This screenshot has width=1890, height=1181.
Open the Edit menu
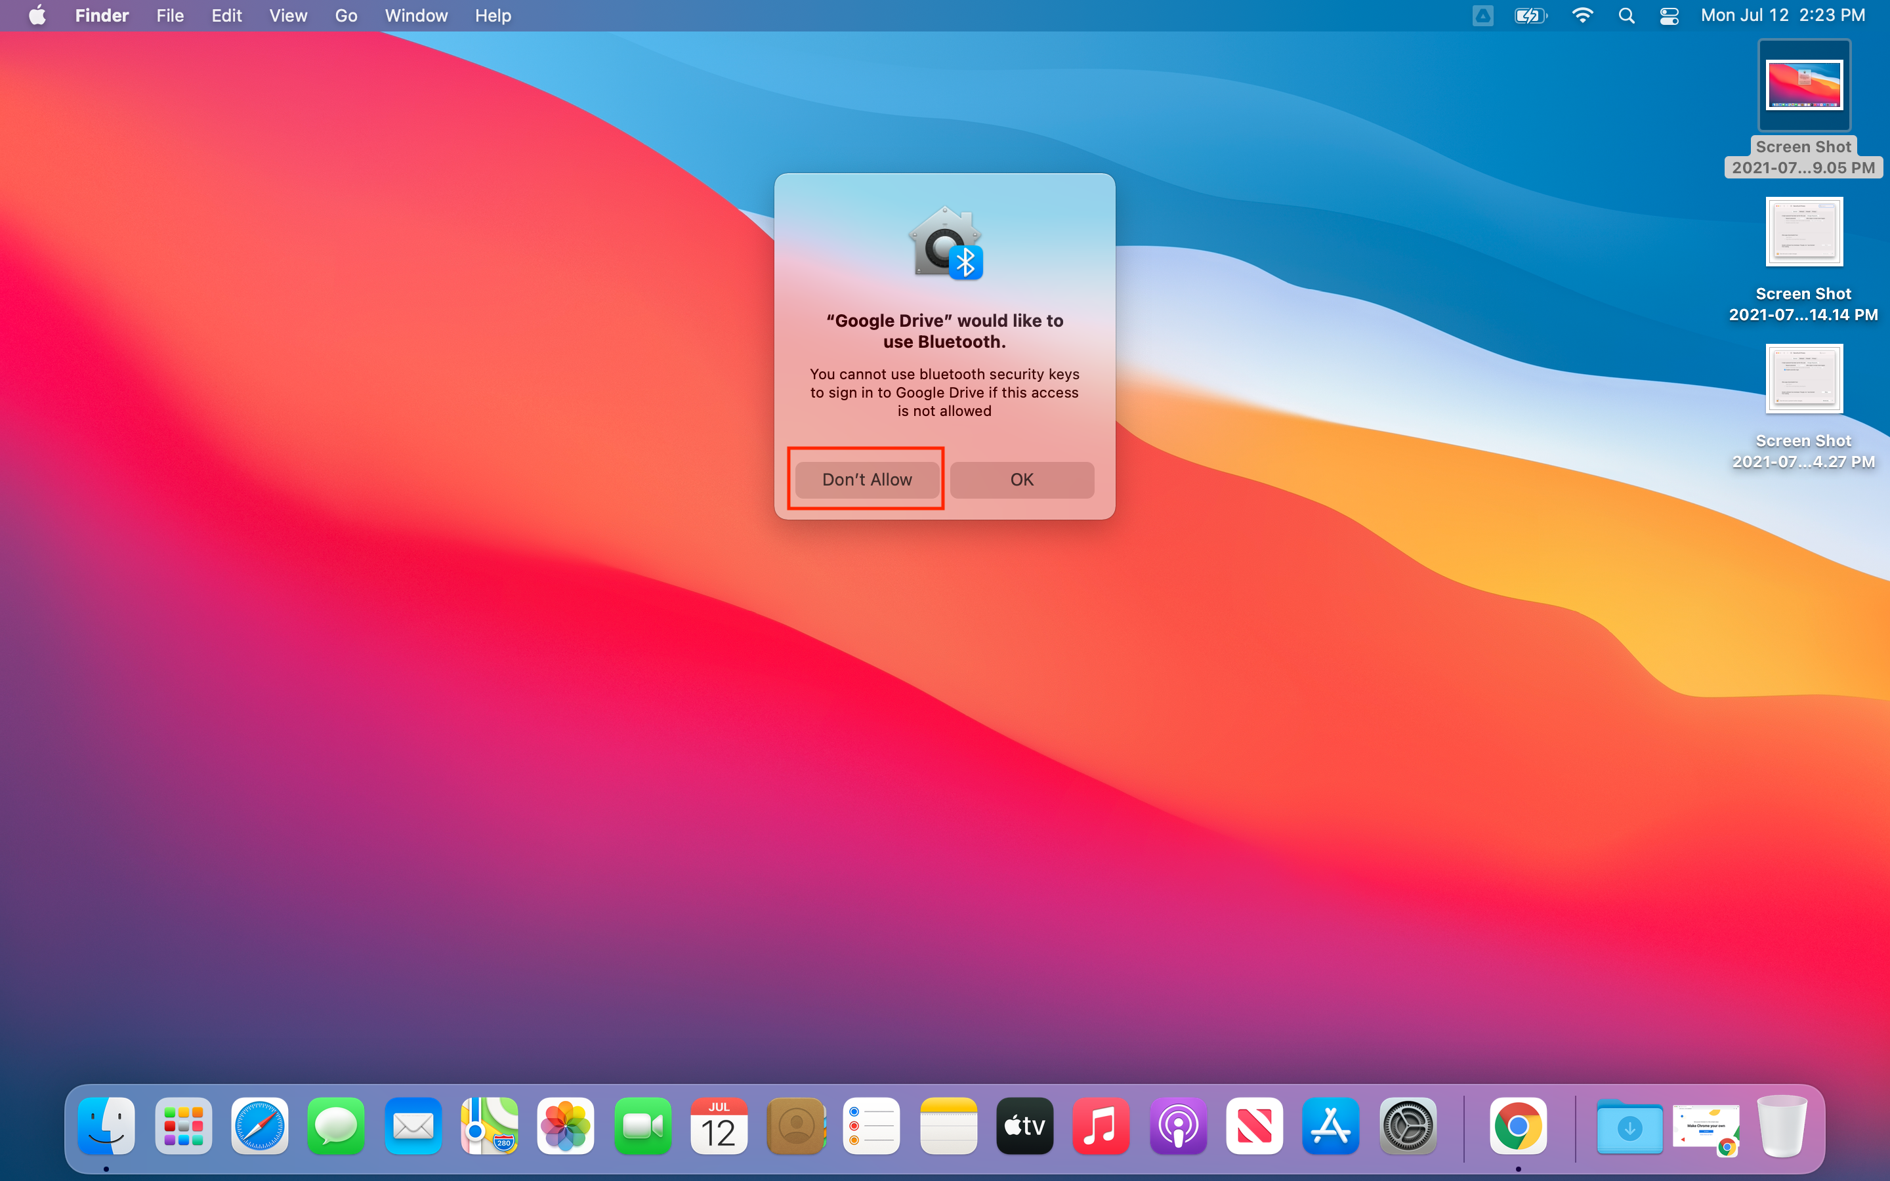226,16
